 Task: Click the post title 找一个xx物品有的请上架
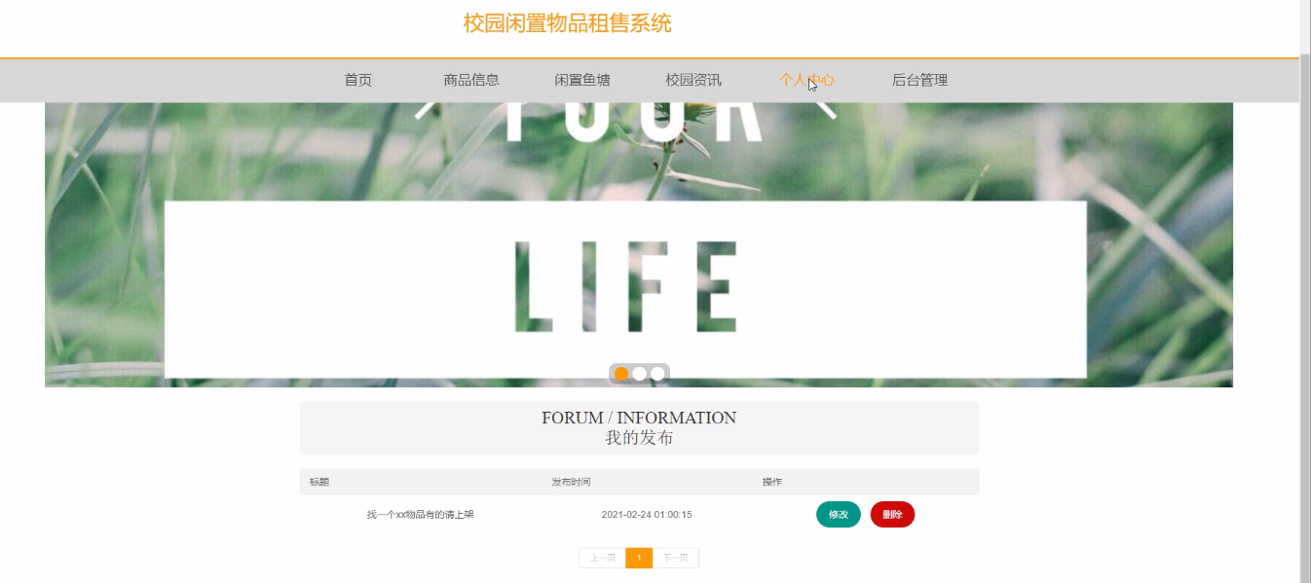coord(420,515)
